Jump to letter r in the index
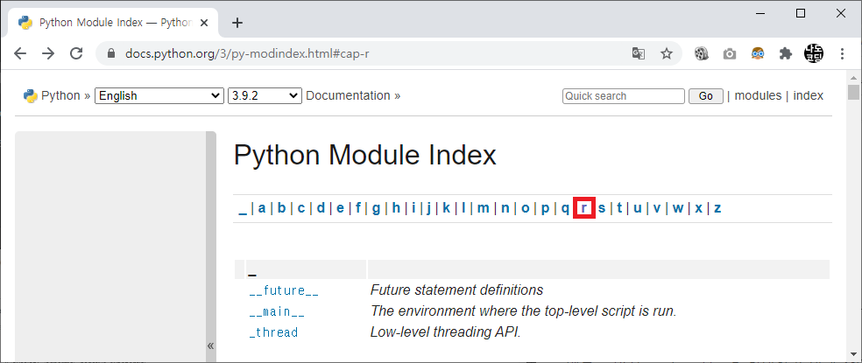This screenshot has width=862, height=363. point(583,208)
